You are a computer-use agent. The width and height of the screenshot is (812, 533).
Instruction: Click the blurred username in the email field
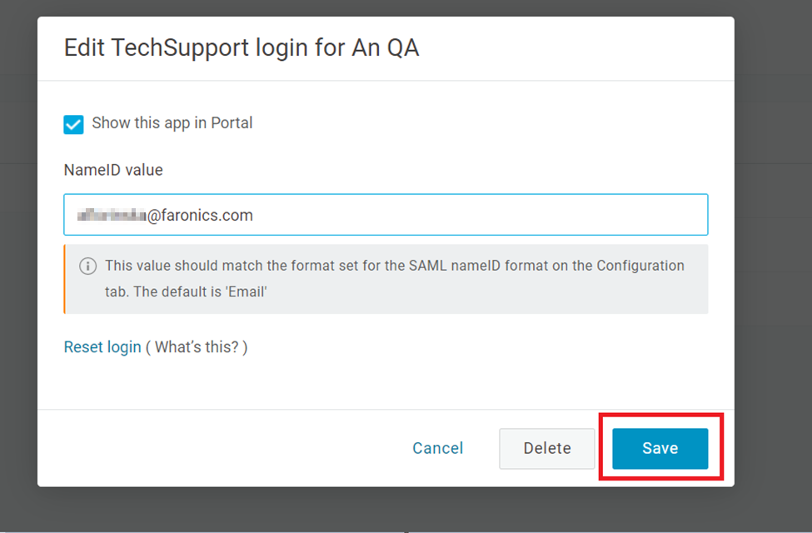tap(112, 216)
